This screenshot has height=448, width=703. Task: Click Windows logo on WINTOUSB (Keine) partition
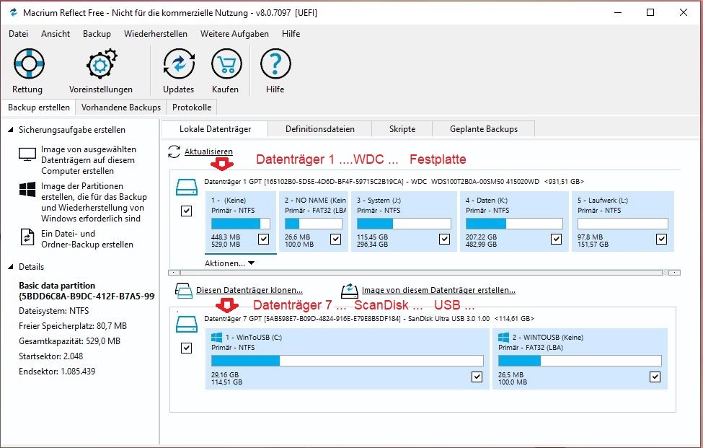[x=503, y=337]
